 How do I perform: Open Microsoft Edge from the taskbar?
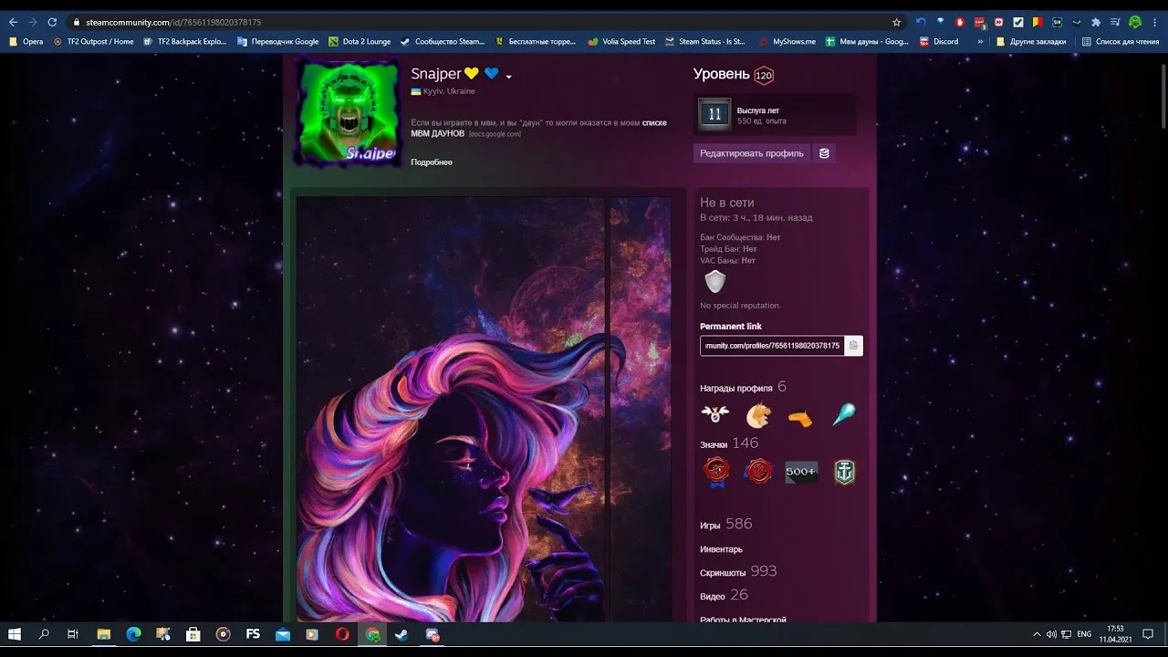coord(133,634)
